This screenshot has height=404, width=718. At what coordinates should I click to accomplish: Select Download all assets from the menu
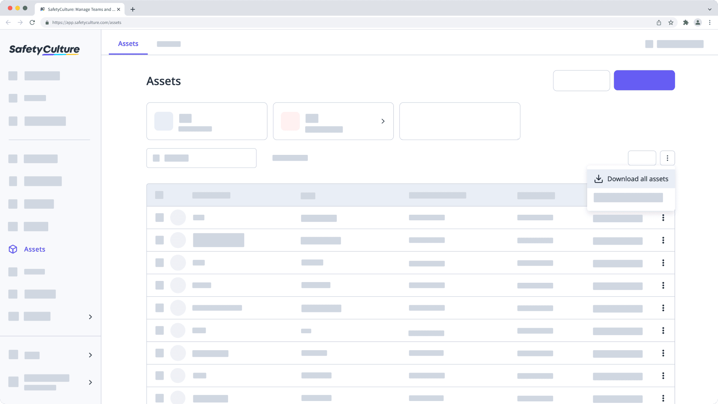pos(638,179)
